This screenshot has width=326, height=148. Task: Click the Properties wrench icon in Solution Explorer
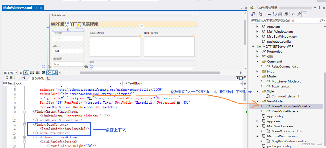coord(299,14)
